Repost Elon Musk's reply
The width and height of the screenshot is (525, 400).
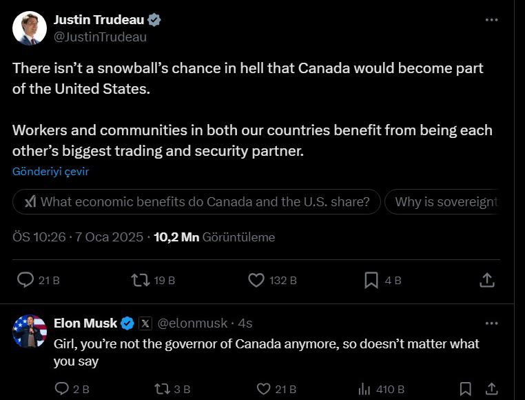[163, 389]
